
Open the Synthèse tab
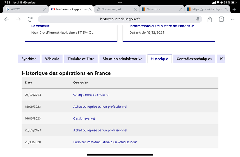coord(29,59)
